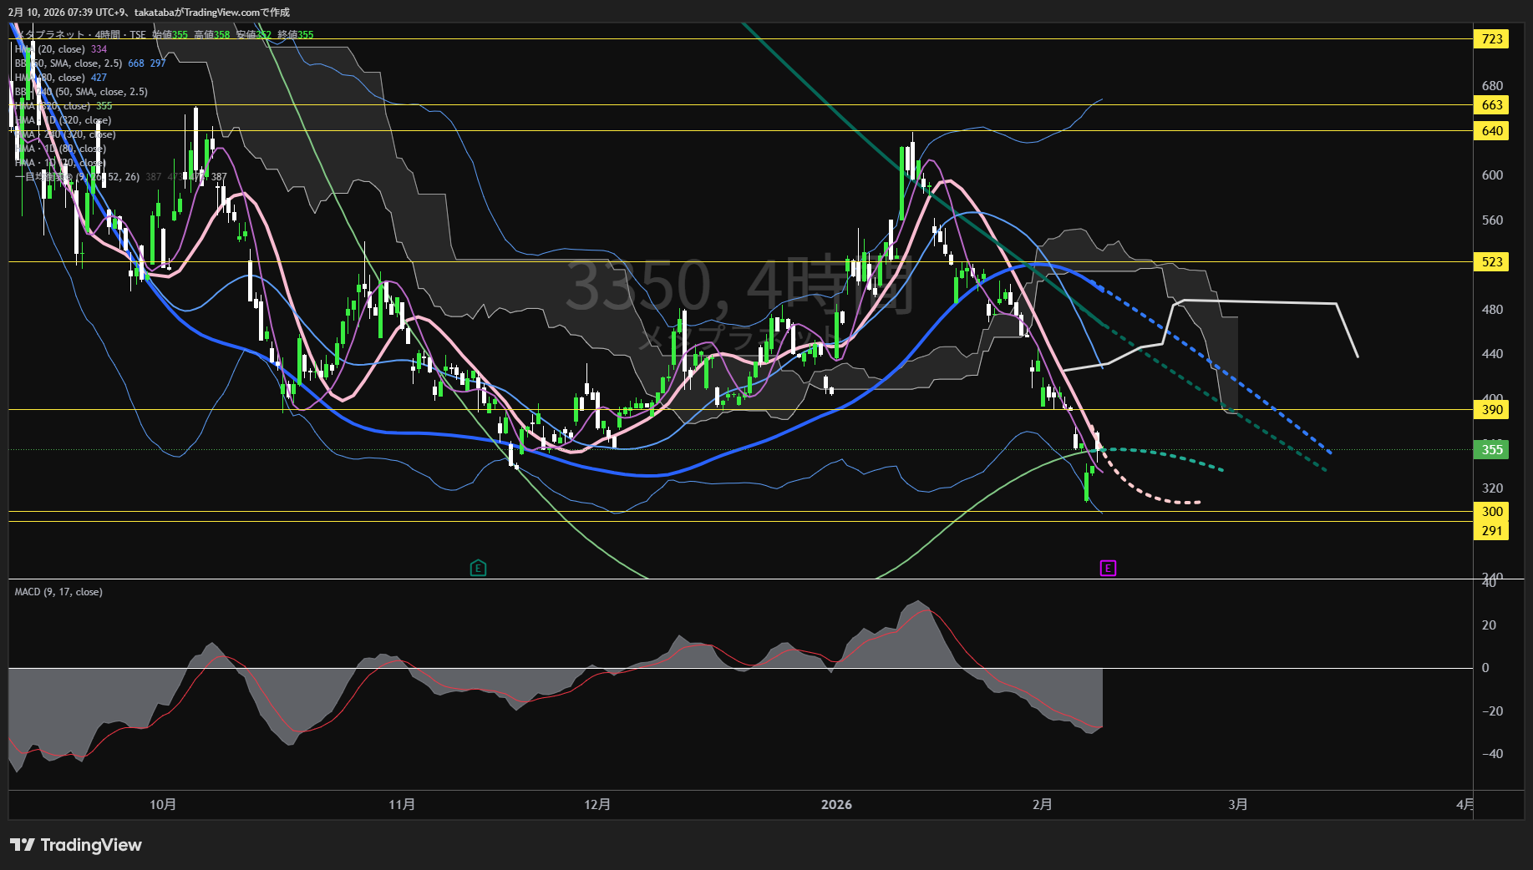Click the MACD (9, 17, close) indicator label
The width and height of the screenshot is (1533, 870).
pyautogui.click(x=58, y=592)
